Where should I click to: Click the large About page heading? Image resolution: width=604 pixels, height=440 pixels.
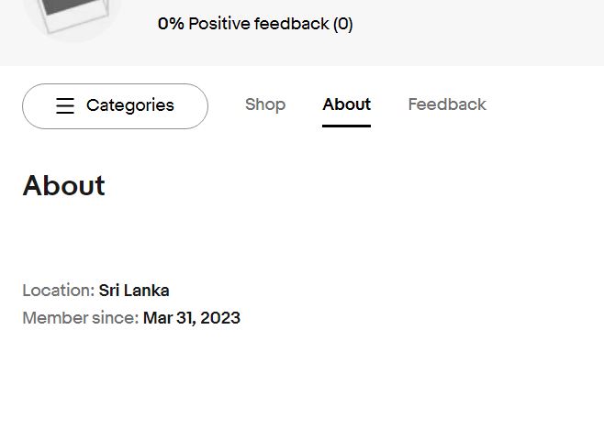[x=64, y=186]
